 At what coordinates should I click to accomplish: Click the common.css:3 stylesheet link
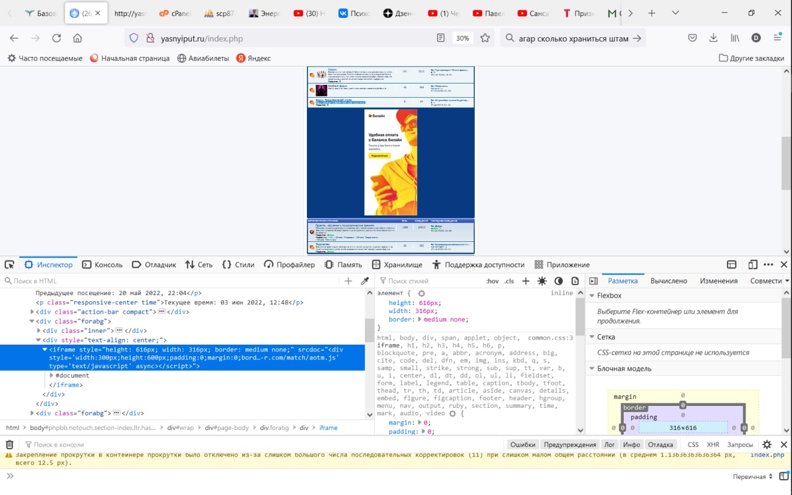pos(550,338)
